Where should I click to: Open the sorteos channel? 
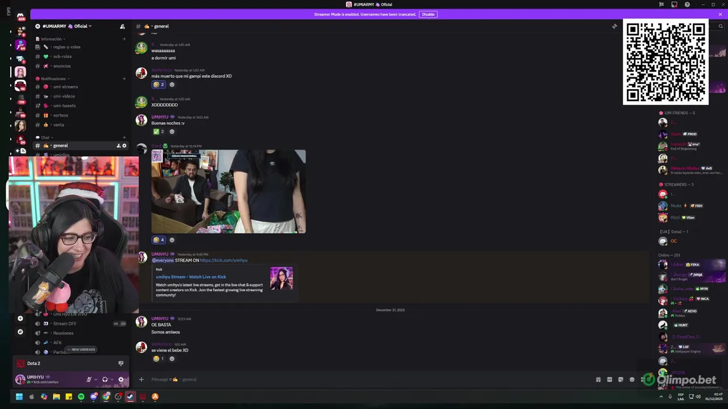(80, 115)
